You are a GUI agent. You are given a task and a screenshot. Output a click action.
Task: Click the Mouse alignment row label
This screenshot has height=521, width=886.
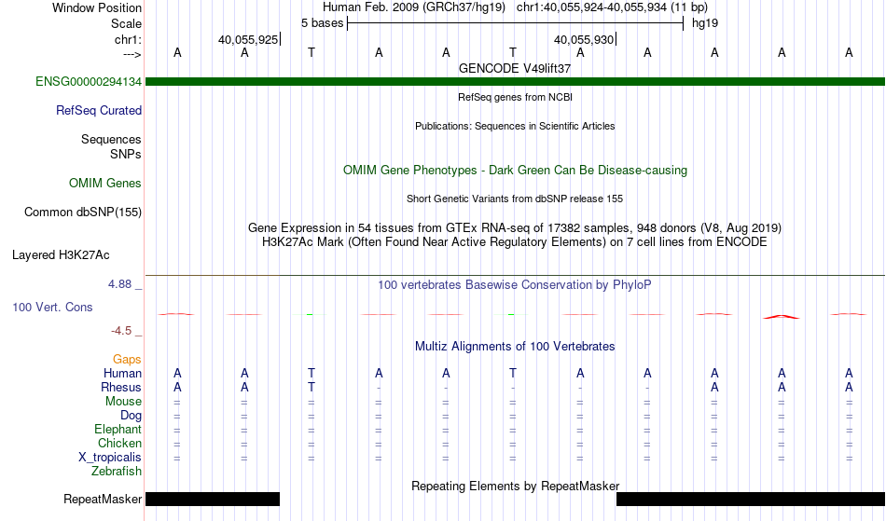tap(123, 402)
